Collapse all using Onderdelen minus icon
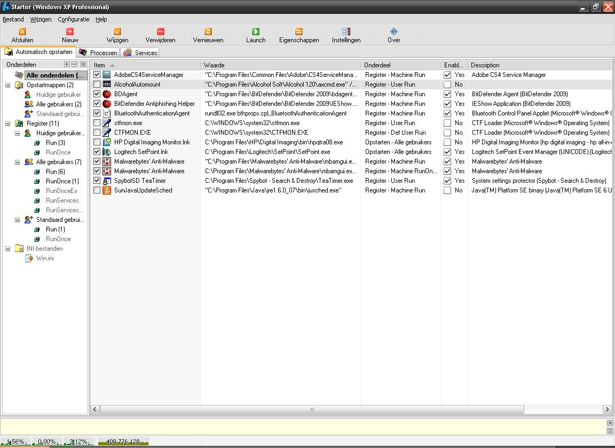This screenshot has width=615, height=448. 74,64
